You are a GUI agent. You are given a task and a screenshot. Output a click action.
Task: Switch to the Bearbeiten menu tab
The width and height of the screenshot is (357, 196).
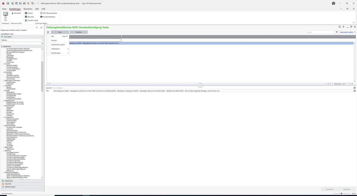tap(28, 9)
